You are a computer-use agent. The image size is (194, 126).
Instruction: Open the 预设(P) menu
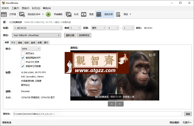(x=26, y=8)
